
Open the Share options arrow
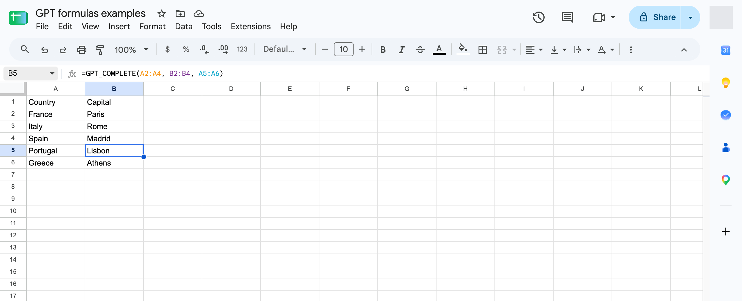[x=690, y=17]
